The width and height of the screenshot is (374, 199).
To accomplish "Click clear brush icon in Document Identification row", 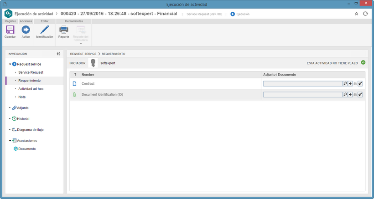I will pyautogui.click(x=360, y=95).
